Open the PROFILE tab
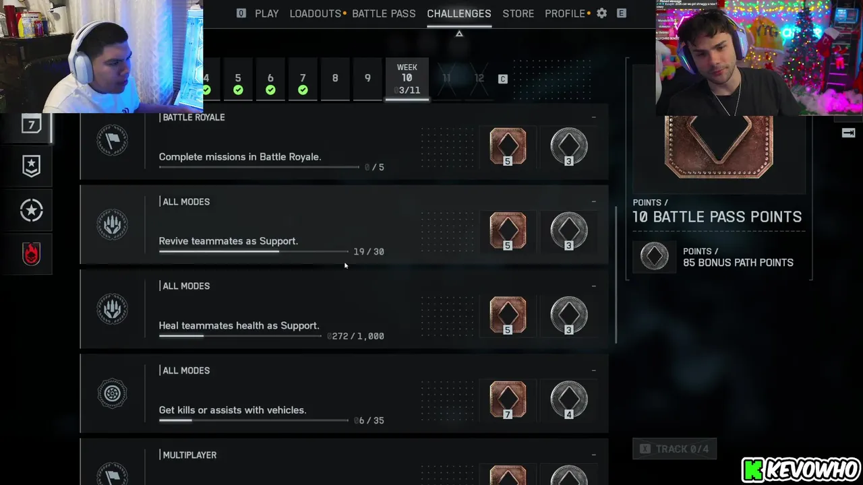The image size is (863, 485). [x=565, y=13]
